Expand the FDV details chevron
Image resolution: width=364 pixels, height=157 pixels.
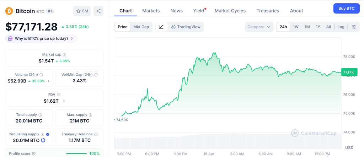tap(64, 101)
